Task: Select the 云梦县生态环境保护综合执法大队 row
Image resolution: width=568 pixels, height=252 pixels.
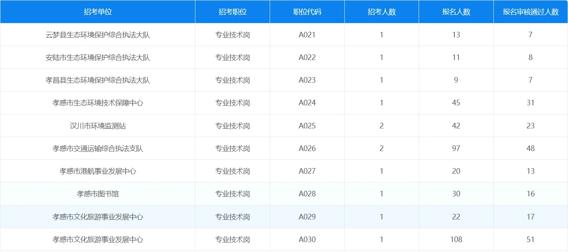Action: pyautogui.click(x=97, y=35)
